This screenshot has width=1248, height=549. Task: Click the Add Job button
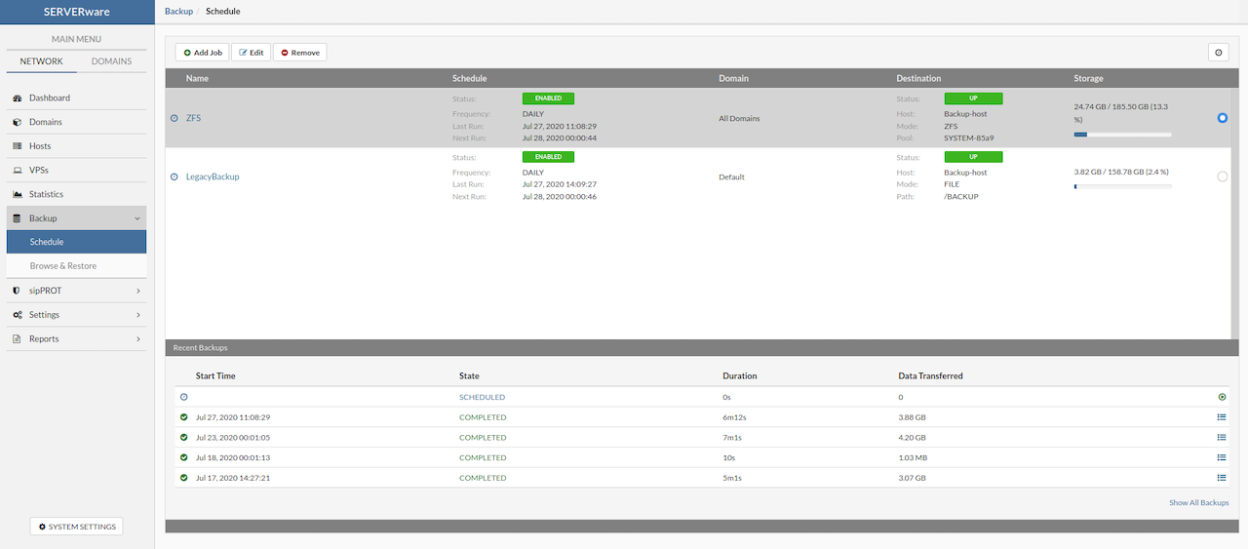pos(202,53)
